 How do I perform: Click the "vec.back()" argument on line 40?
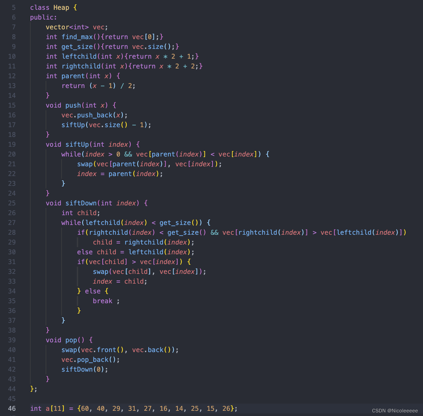point(152,350)
